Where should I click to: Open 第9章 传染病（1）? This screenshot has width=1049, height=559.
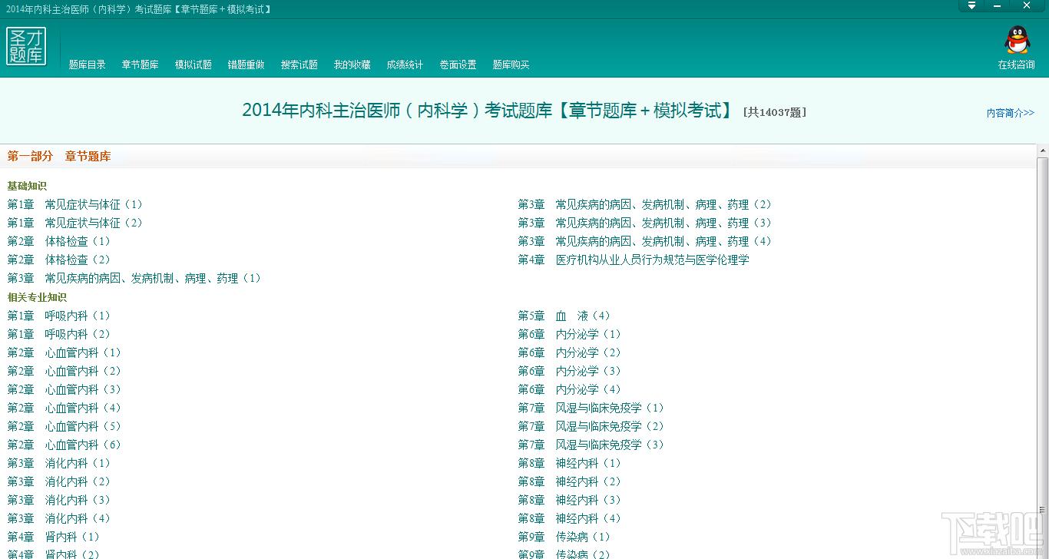coord(564,537)
